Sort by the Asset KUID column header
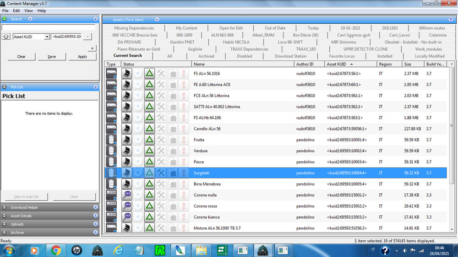This screenshot has height=257, width=458. coord(350,64)
